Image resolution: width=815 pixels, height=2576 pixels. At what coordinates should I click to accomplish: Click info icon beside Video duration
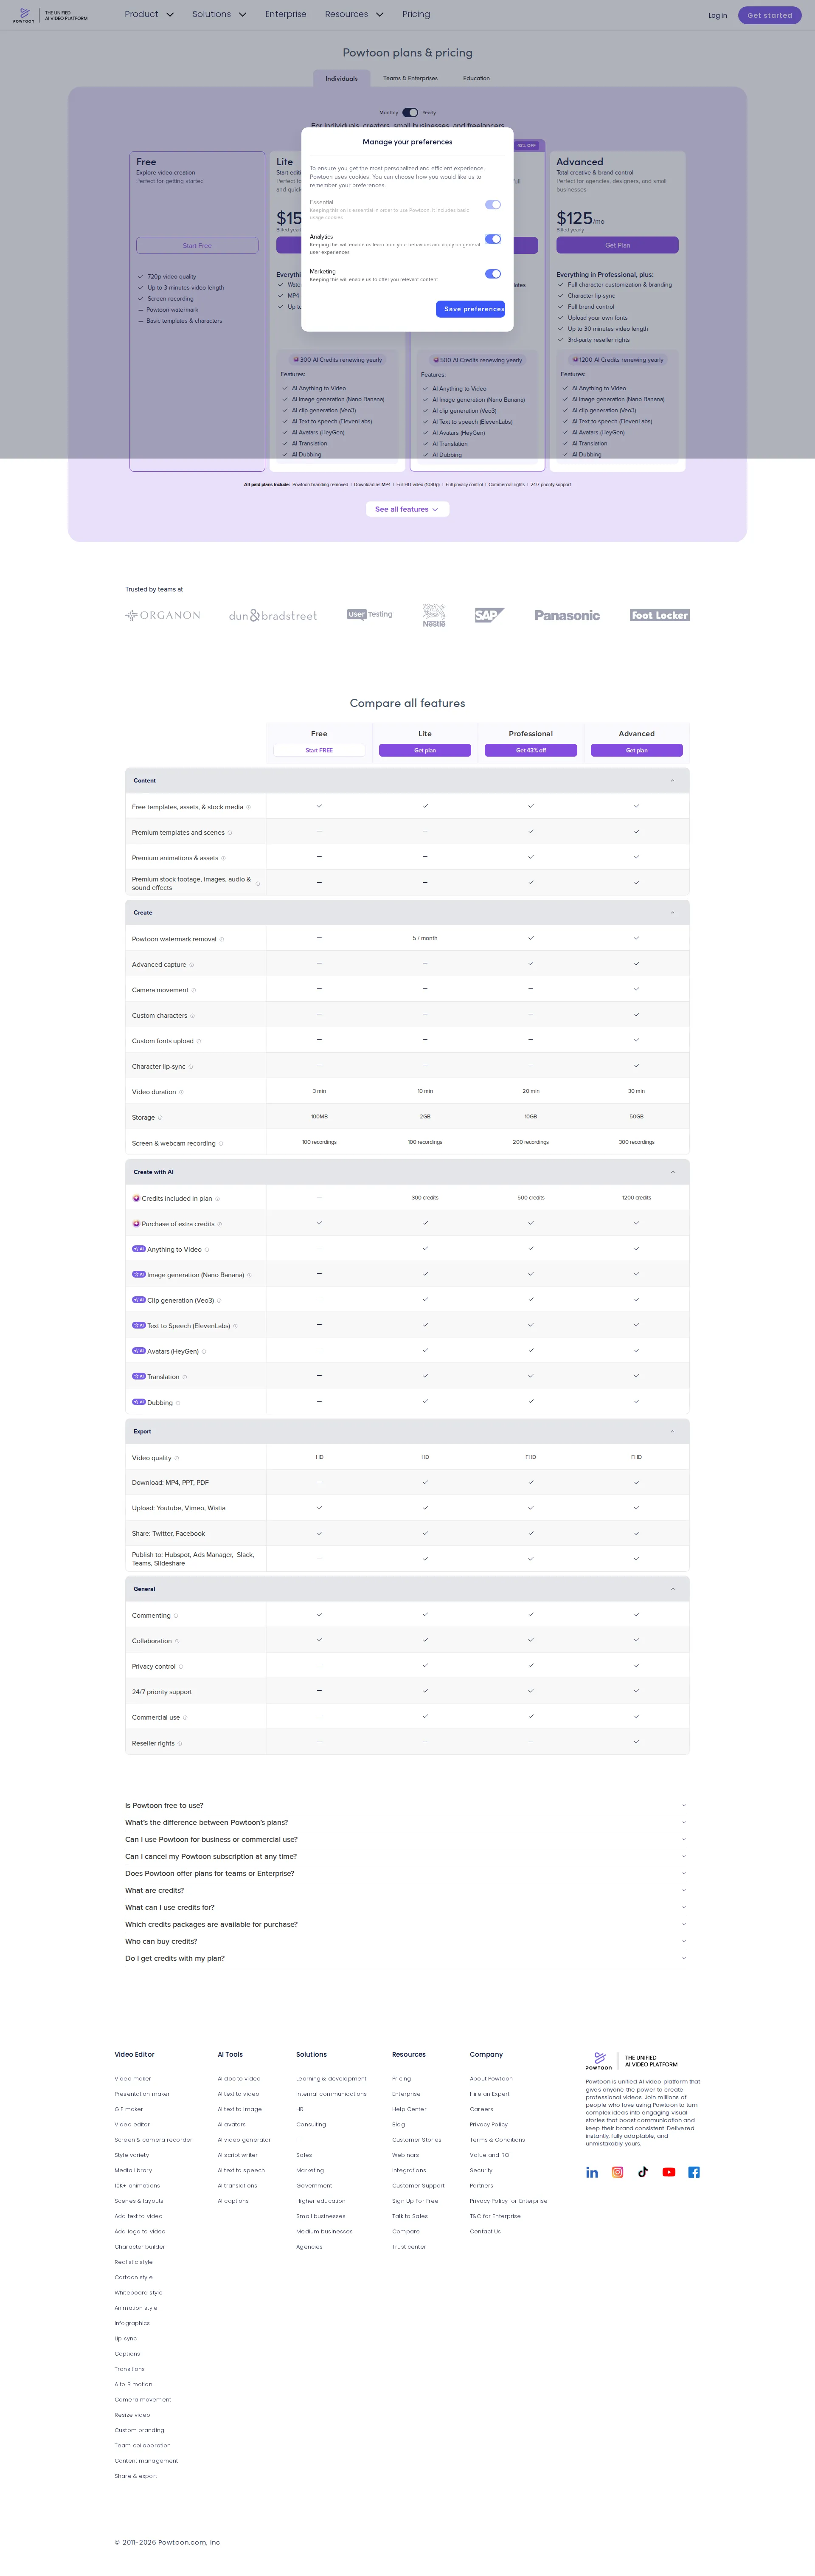pyautogui.click(x=181, y=1092)
